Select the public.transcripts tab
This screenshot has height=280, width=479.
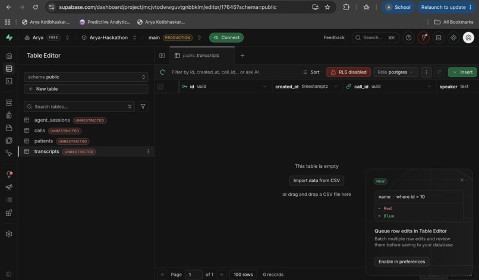(202, 56)
